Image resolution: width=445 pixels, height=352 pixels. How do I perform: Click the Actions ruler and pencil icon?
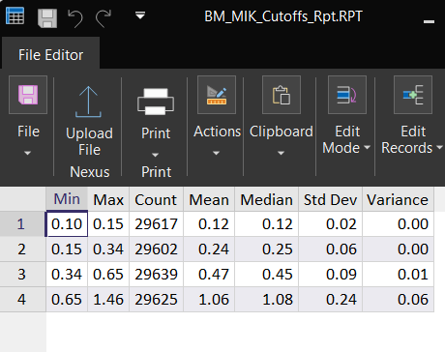click(x=217, y=95)
